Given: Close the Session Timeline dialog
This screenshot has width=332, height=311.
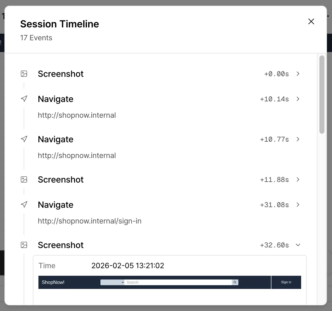Looking at the screenshot, I should [311, 21].
